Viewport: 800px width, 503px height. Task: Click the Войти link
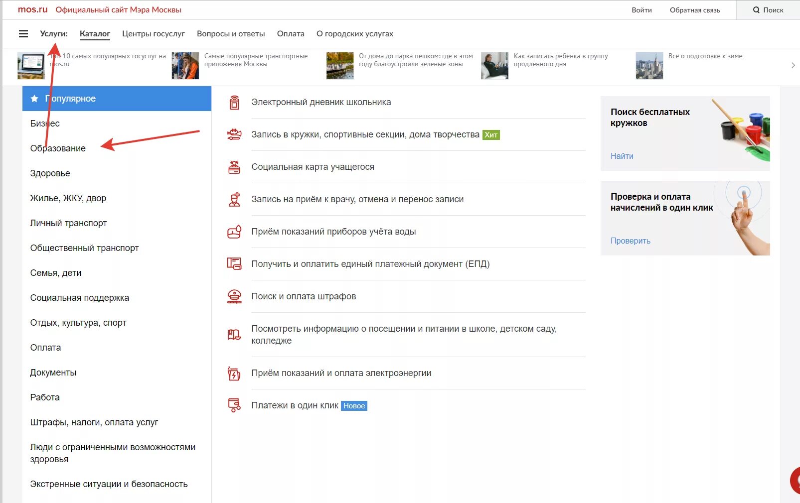(641, 10)
